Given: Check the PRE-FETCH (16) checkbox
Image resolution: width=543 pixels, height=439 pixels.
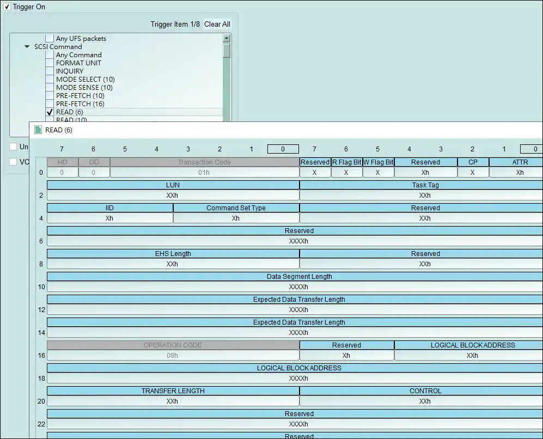Looking at the screenshot, I should 50,103.
